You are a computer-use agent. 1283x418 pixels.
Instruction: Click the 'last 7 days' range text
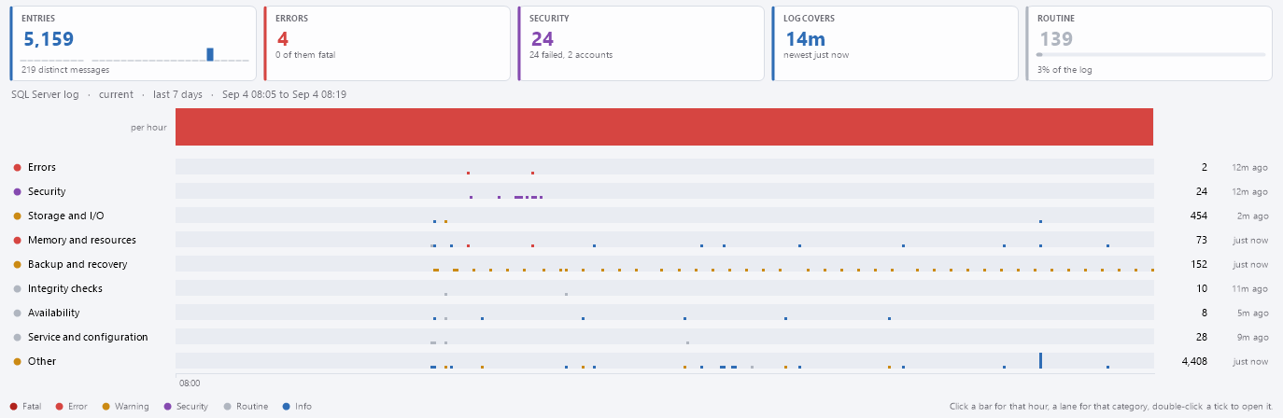[176, 94]
